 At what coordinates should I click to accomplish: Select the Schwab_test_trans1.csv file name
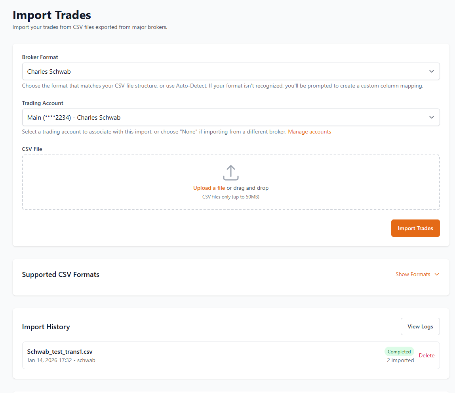[x=60, y=351]
